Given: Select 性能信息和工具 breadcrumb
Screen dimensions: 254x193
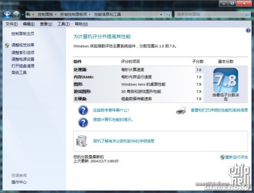Looking at the screenshot, I should click(108, 15).
